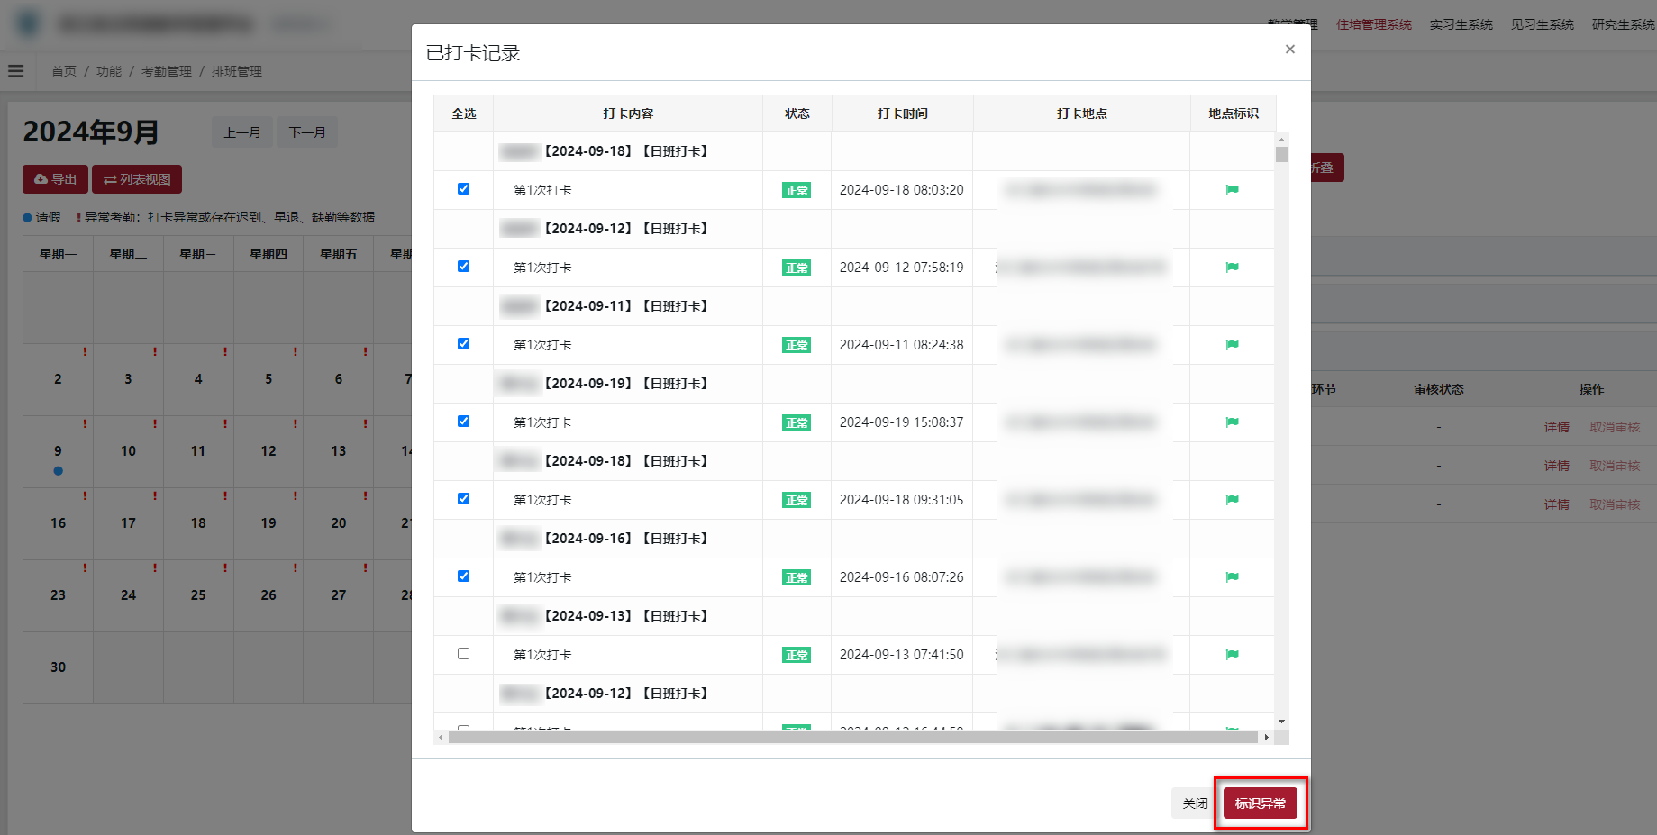Screen dimensions: 1657x835
Task: Click the horizontal scrollbar bar in the dialog
Action: [852, 737]
